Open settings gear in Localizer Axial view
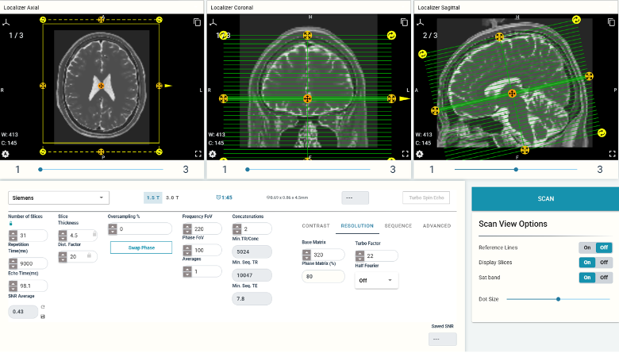The image size is (619, 353). pos(6,154)
